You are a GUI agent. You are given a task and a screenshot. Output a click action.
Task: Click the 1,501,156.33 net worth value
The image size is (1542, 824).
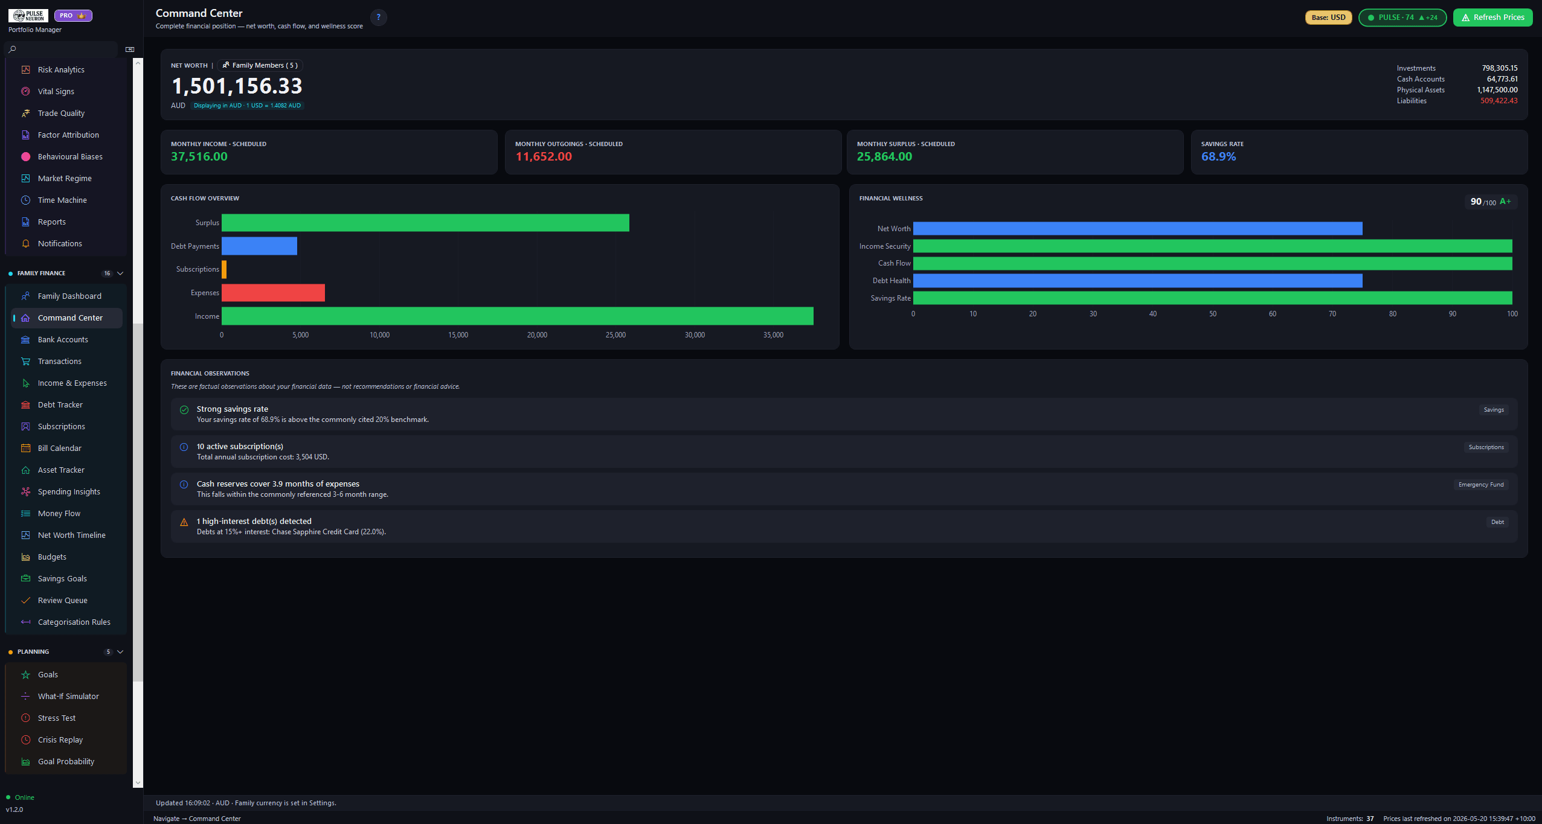click(x=237, y=86)
